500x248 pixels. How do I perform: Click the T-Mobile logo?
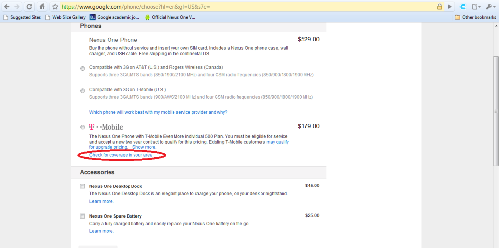pos(106,127)
